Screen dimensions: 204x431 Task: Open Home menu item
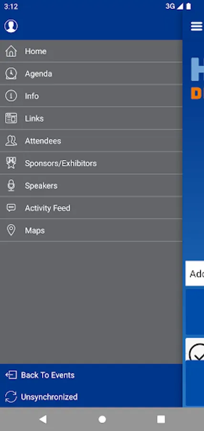click(x=91, y=51)
